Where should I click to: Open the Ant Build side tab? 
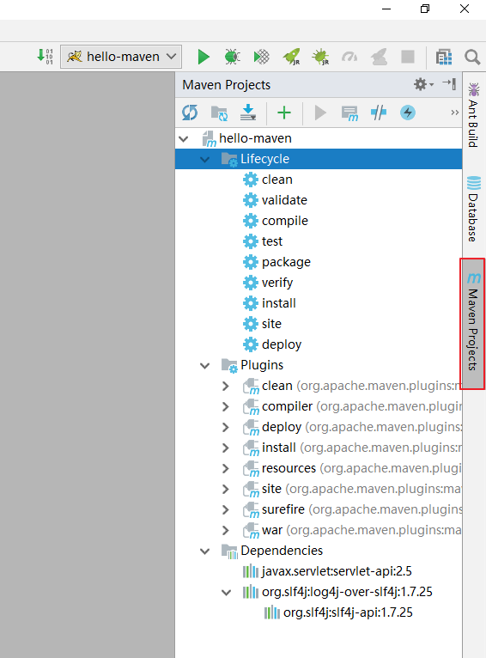pyautogui.click(x=473, y=115)
